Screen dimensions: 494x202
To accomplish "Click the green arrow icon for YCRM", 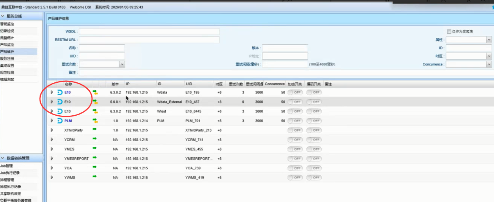I will [94, 139].
